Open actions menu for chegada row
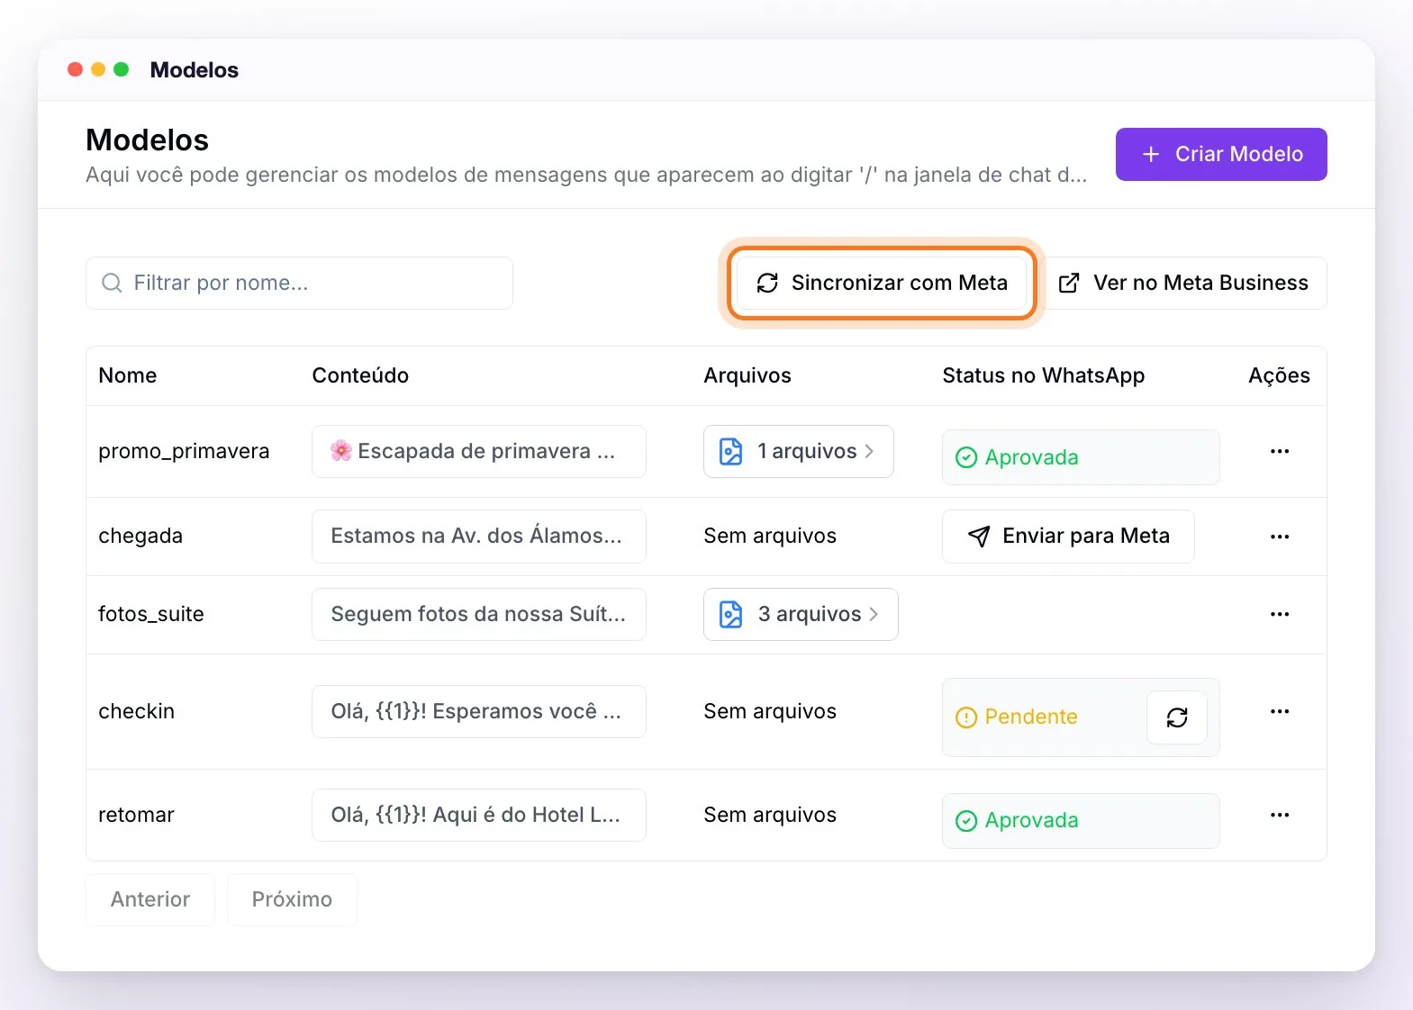Image resolution: width=1413 pixels, height=1010 pixels. (x=1279, y=537)
